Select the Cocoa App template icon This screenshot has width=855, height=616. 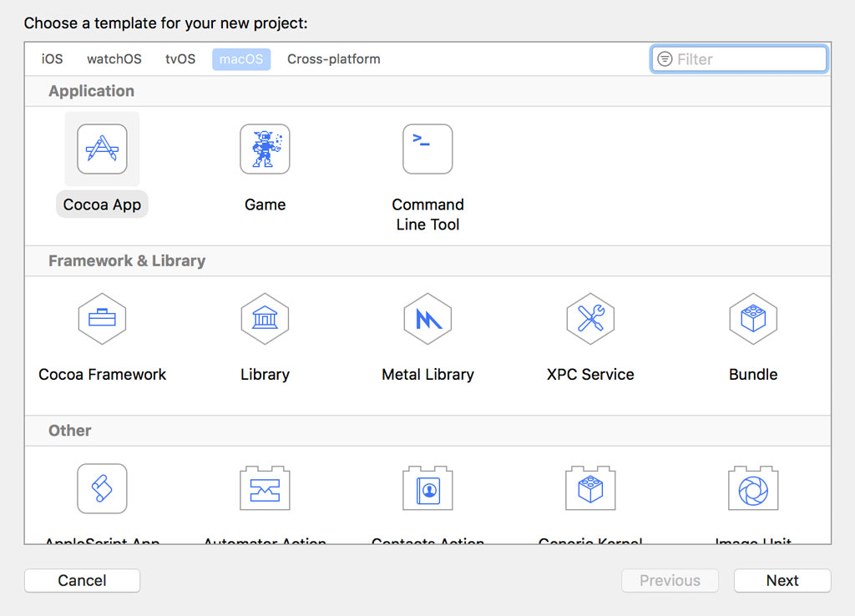(x=102, y=149)
